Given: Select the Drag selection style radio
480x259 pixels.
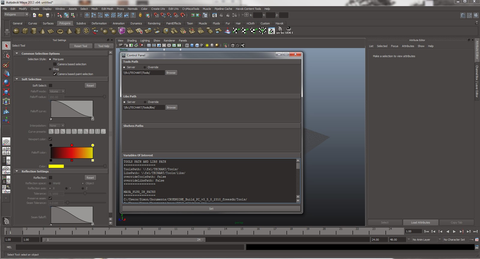Looking at the screenshot, I should point(50,69).
